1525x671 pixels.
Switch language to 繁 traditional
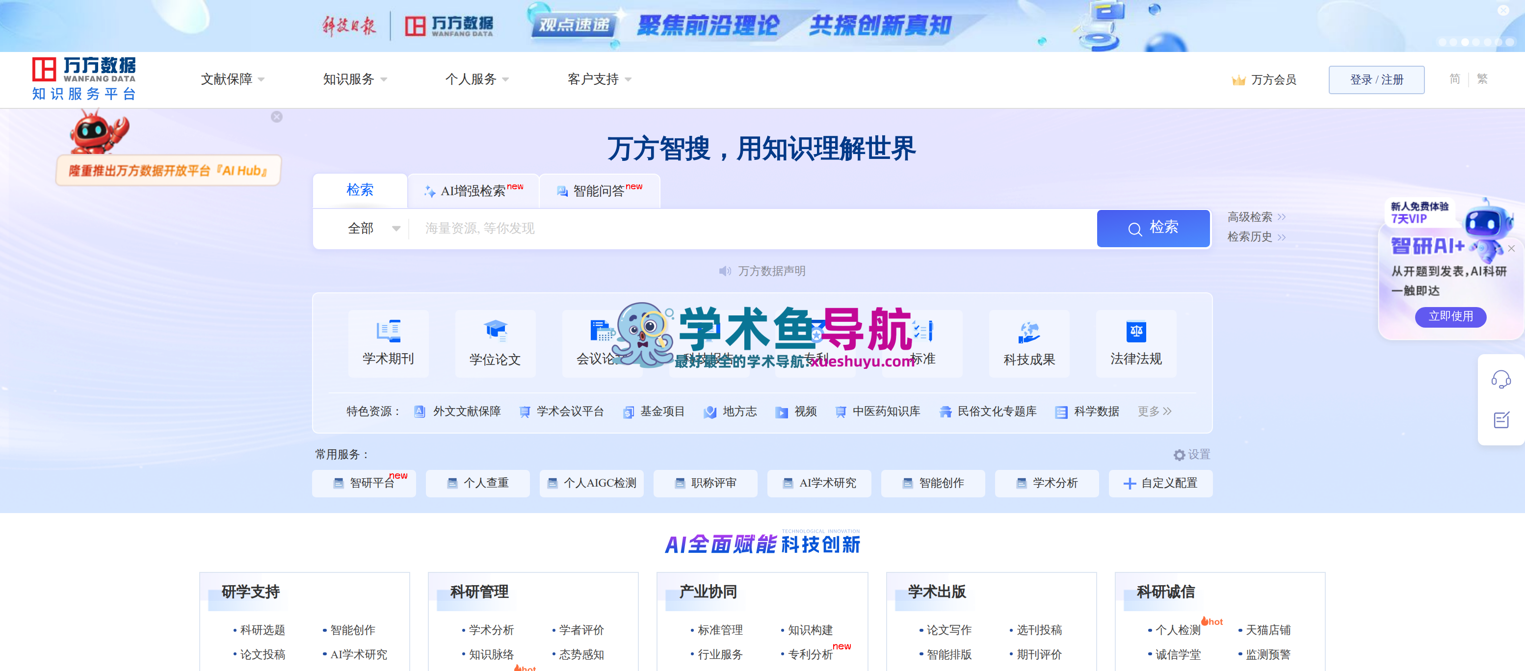(1482, 79)
